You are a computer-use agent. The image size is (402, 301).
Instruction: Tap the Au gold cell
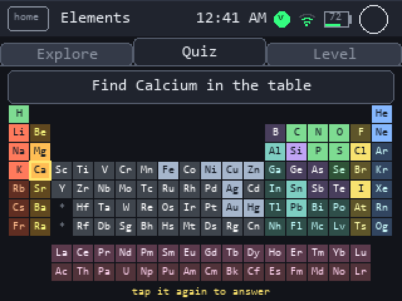tap(232, 208)
